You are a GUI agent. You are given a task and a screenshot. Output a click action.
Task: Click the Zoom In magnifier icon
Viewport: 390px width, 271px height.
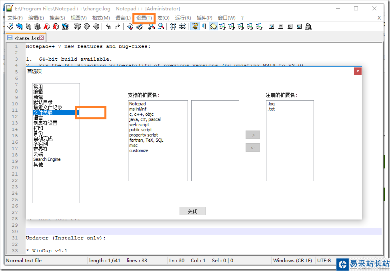pyautogui.click(x=152, y=26)
